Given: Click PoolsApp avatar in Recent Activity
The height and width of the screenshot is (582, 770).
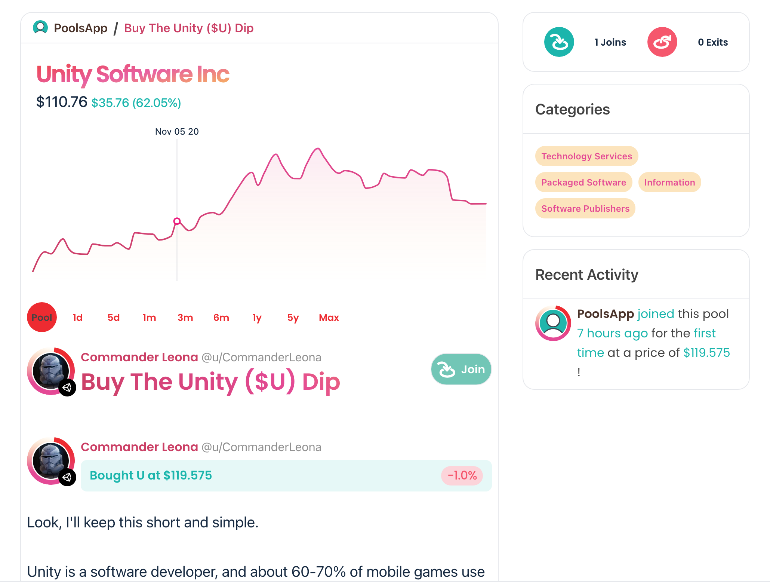Looking at the screenshot, I should (x=553, y=323).
